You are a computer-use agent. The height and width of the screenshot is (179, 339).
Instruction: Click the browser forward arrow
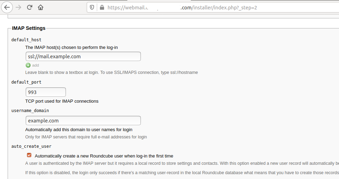pos(19,7)
